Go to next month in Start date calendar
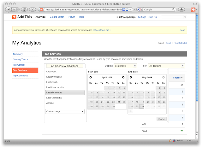202x148 pixels. 123,77
